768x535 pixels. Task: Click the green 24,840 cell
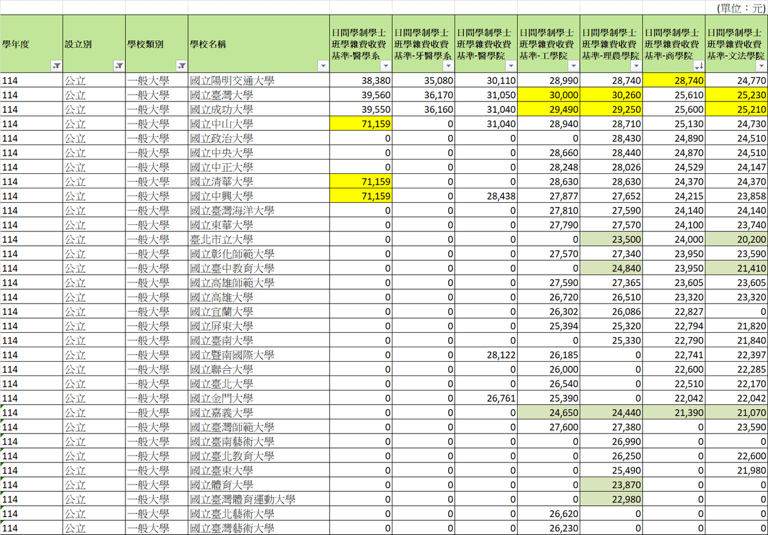(611, 268)
